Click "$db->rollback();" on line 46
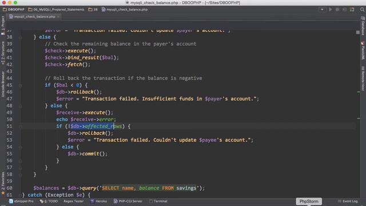The image size is (366, 206). [x=79, y=92]
